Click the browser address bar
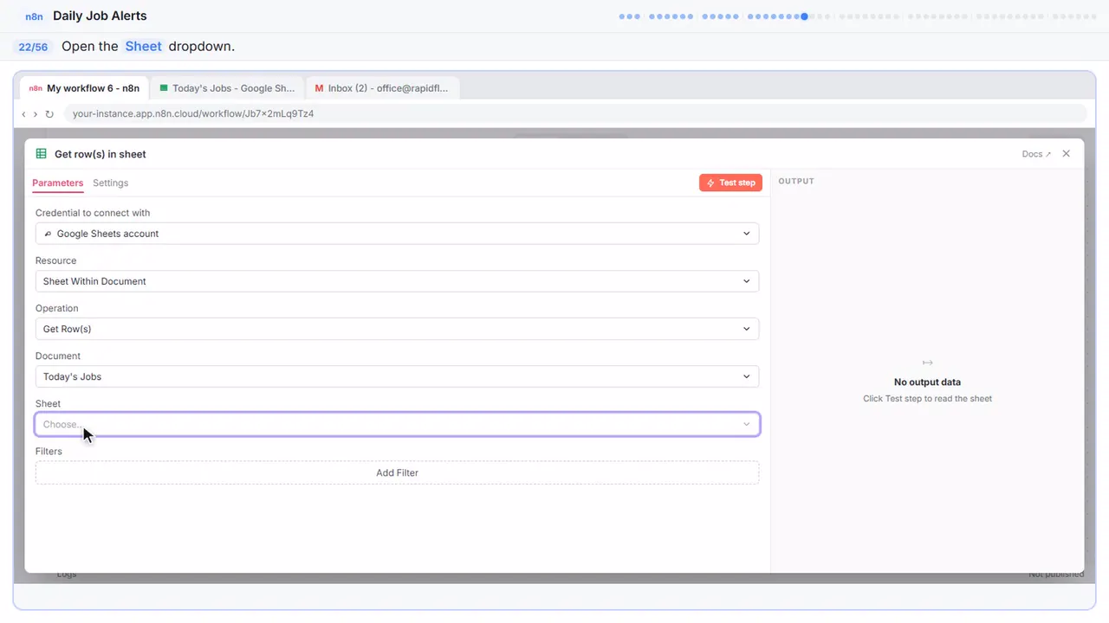The height and width of the screenshot is (623, 1109). click(574, 113)
